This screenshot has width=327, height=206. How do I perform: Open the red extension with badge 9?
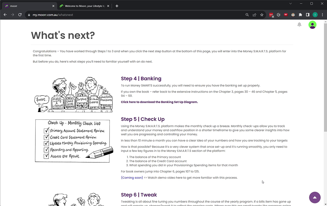pyautogui.click(x=271, y=15)
